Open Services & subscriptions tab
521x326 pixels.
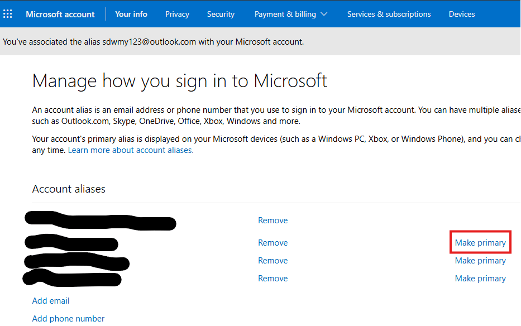coord(389,15)
